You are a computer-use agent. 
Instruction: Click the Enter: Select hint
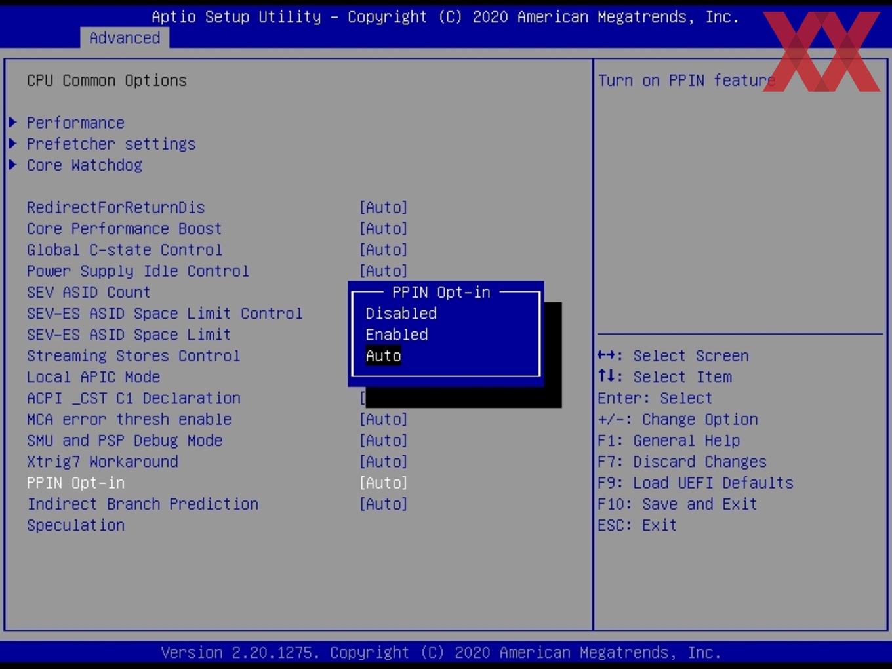[655, 398]
